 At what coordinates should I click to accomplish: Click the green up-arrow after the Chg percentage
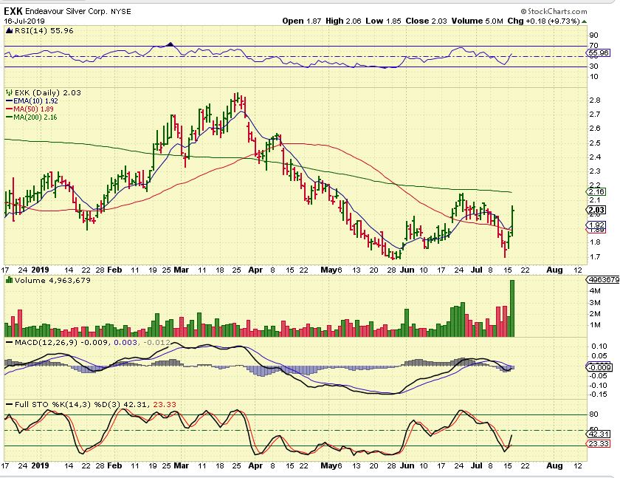(585, 21)
